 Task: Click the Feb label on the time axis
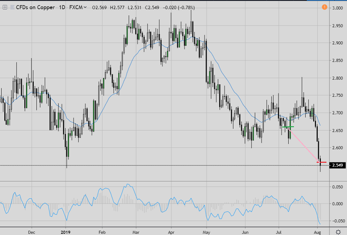102,232
